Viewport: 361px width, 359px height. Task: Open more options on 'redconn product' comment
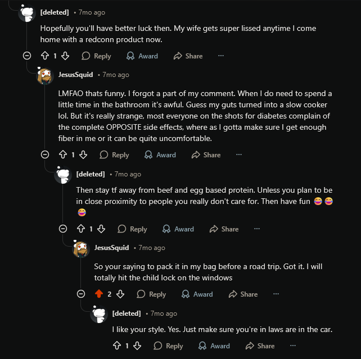pos(221,56)
